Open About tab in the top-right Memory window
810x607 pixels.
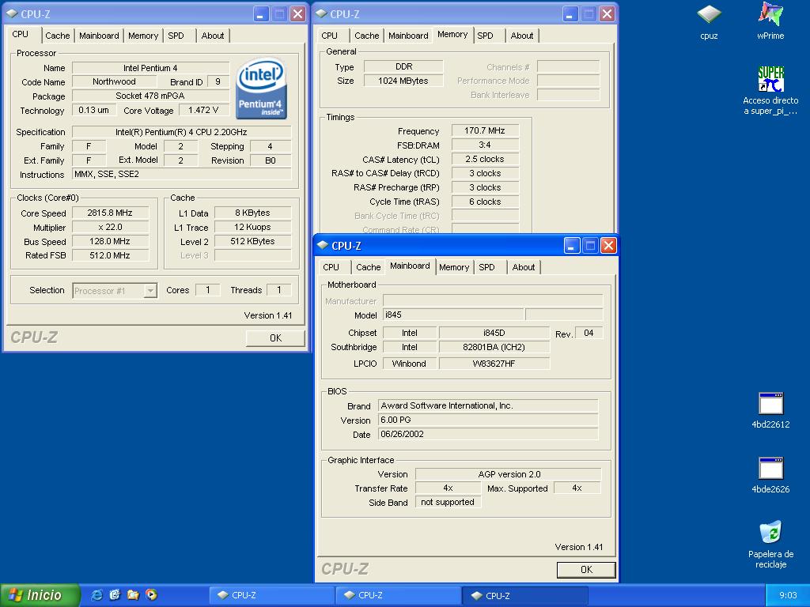click(x=522, y=36)
